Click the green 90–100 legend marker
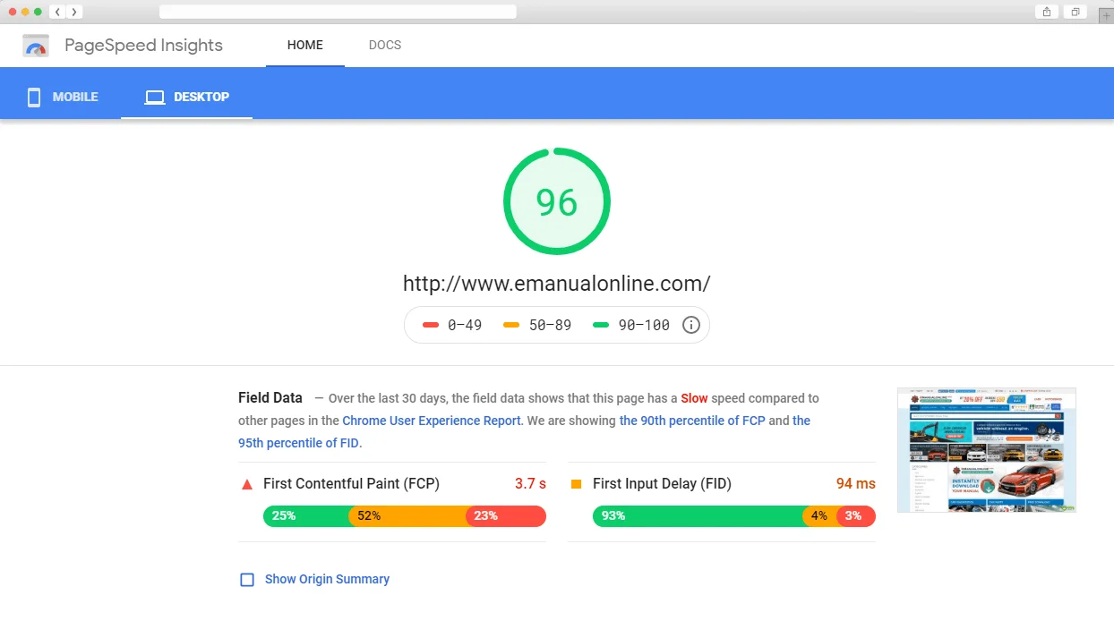The image size is (1114, 621). pos(601,325)
